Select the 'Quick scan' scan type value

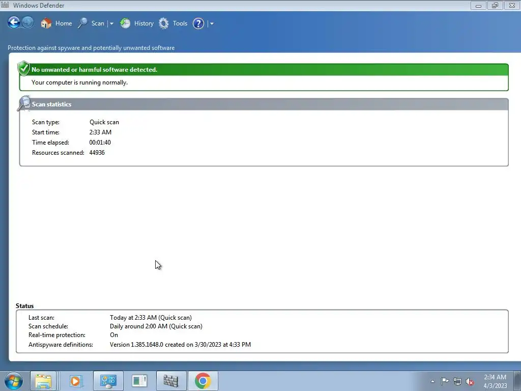click(104, 122)
